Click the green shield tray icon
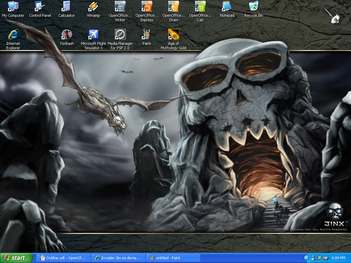 319,258
